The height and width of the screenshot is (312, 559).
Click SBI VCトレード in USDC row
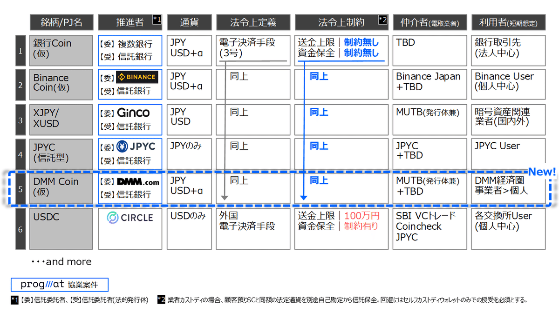coord(426,216)
